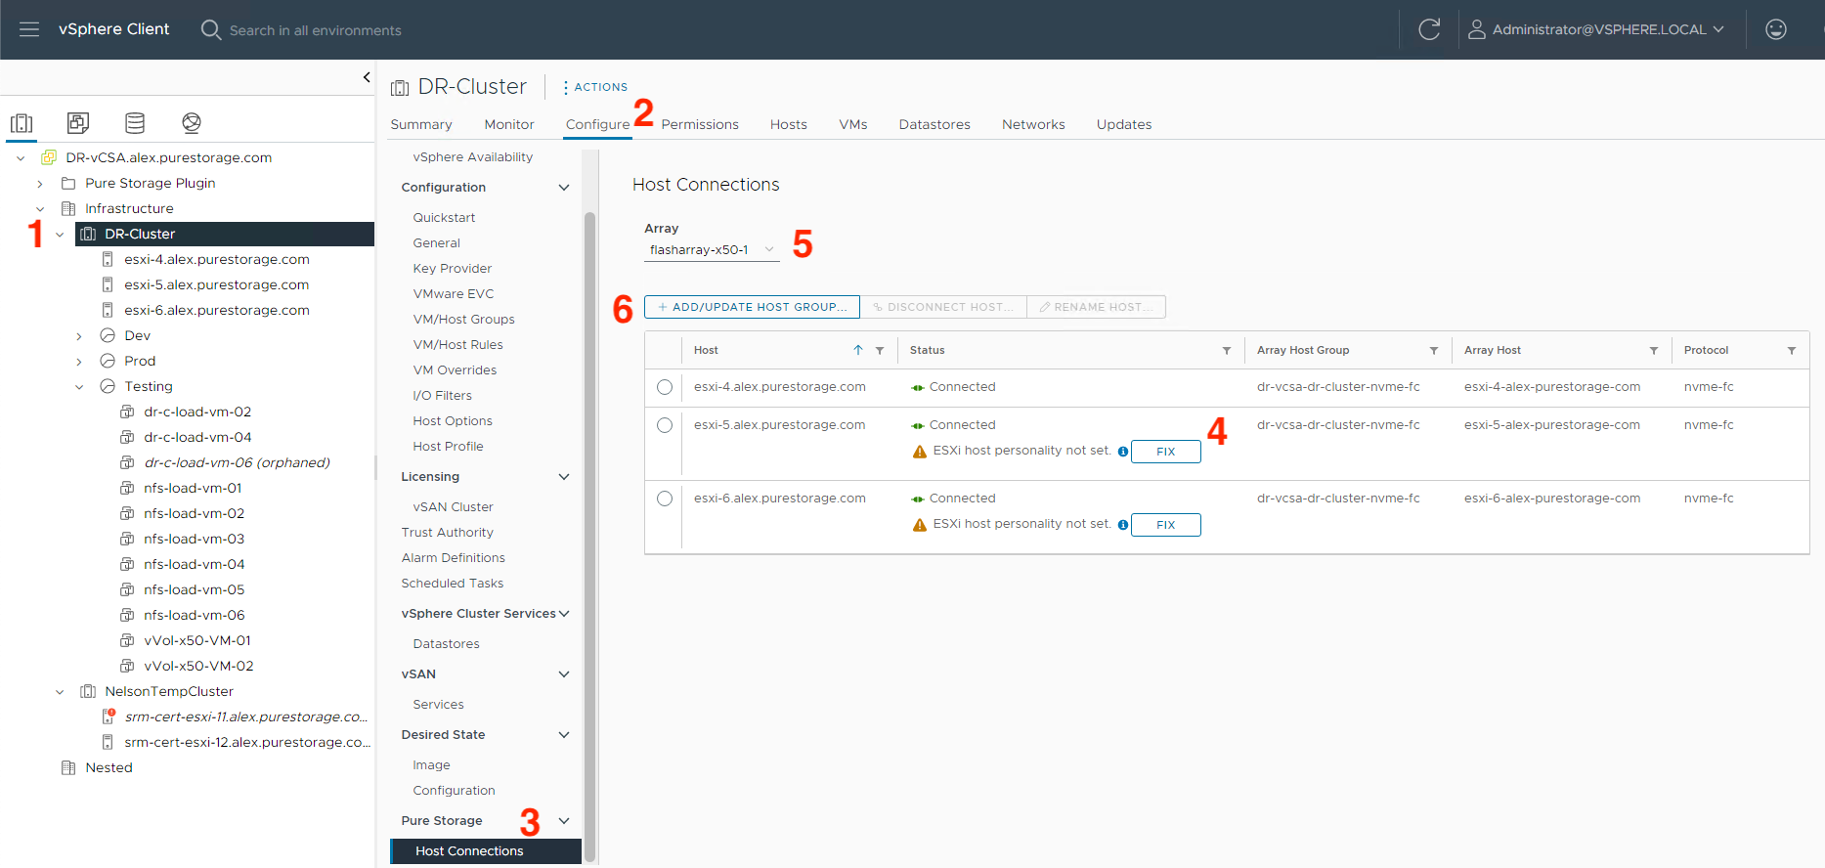Click the search magnifier icon
Image resolution: width=1825 pixels, height=868 pixels.
210,29
